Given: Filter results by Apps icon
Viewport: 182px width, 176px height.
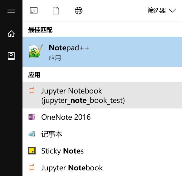Looking at the screenshot, I should 34,10.
